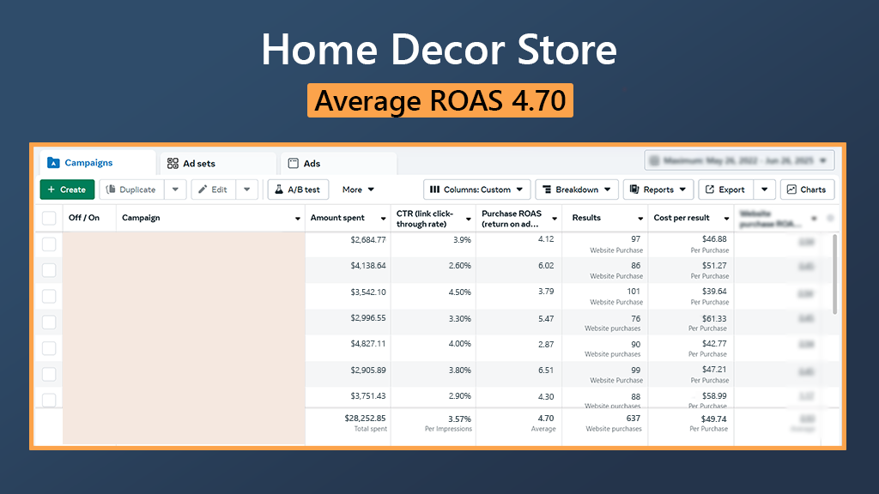Switch to the Ad sets tab
Viewport: 879px width, 494px height.
[x=198, y=163]
